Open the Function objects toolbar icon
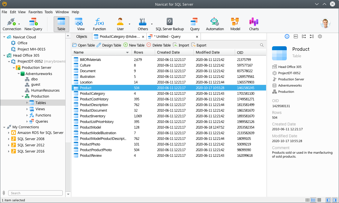The width and height of the screenshot is (339, 203). (99, 22)
